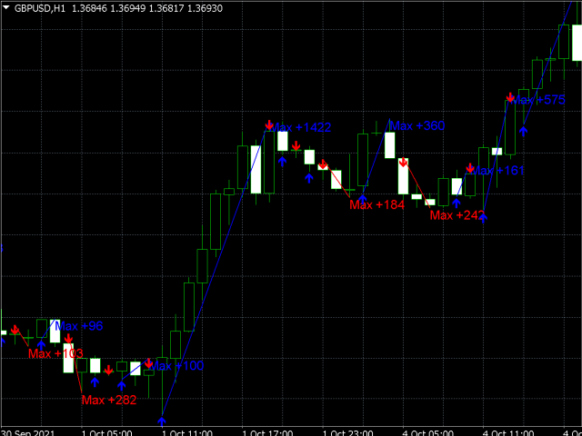Click the open price value 1.36846
The height and width of the screenshot is (436, 582).
click(x=89, y=8)
